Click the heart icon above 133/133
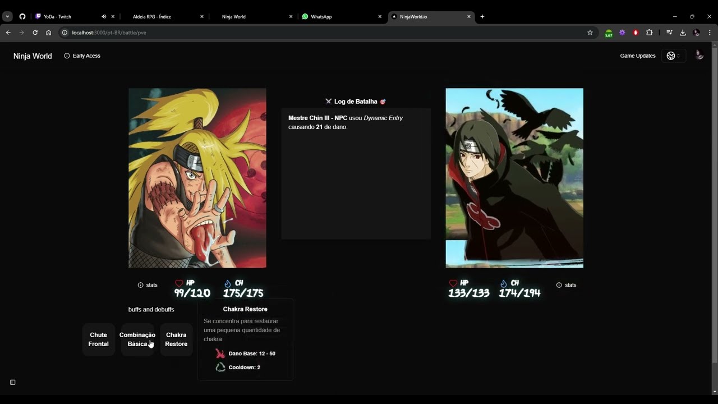This screenshot has width=718, height=404. [x=453, y=283]
